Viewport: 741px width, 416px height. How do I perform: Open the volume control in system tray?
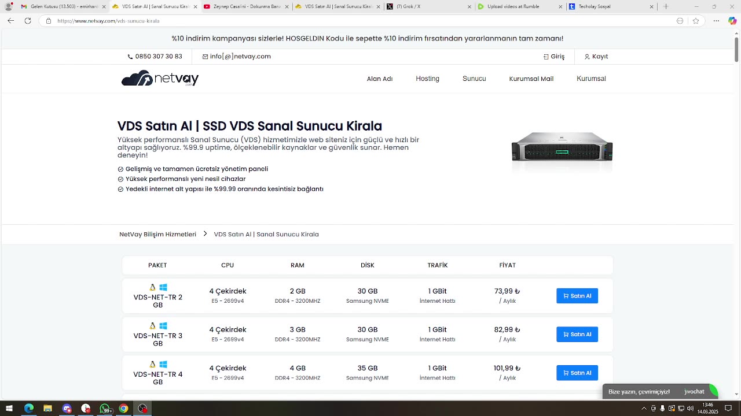690,408
